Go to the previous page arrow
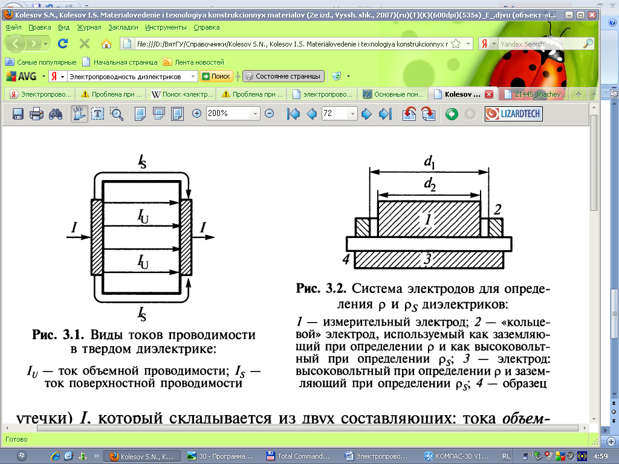Viewport: 619px width, 464px height. coord(312,114)
